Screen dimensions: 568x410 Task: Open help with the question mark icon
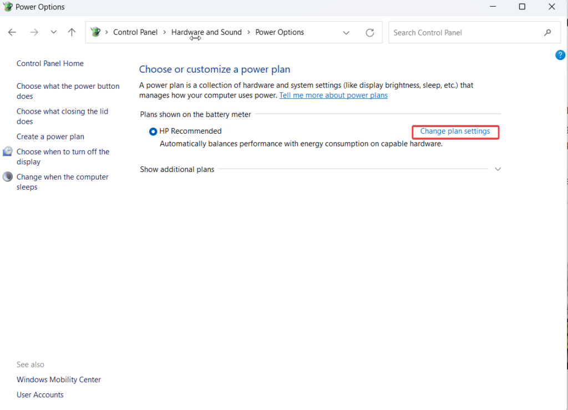560,55
